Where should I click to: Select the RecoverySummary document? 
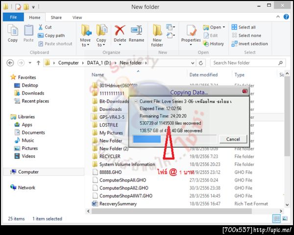click(x=114, y=204)
